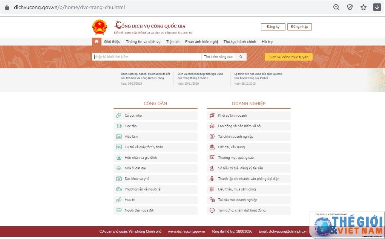The width and height of the screenshot is (385, 239).
Task: Click the home icon in navigation bar
Action: [97, 42]
